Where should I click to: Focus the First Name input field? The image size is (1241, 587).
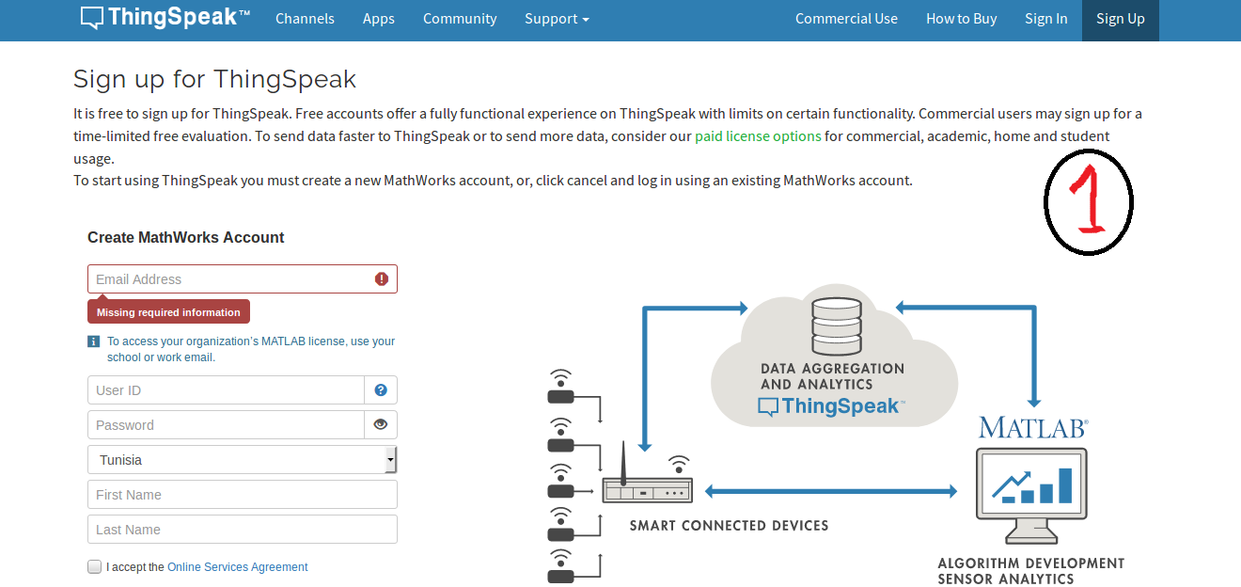(243, 495)
